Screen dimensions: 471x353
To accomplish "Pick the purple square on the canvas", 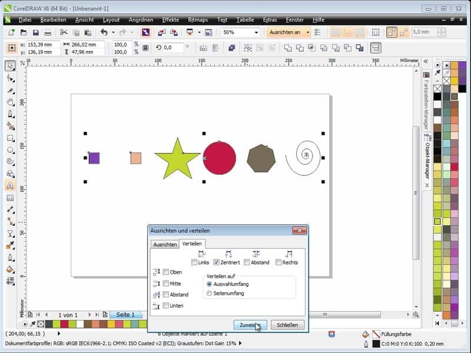I will (94, 158).
